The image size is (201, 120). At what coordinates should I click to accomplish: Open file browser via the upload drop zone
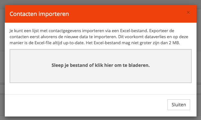point(101,66)
